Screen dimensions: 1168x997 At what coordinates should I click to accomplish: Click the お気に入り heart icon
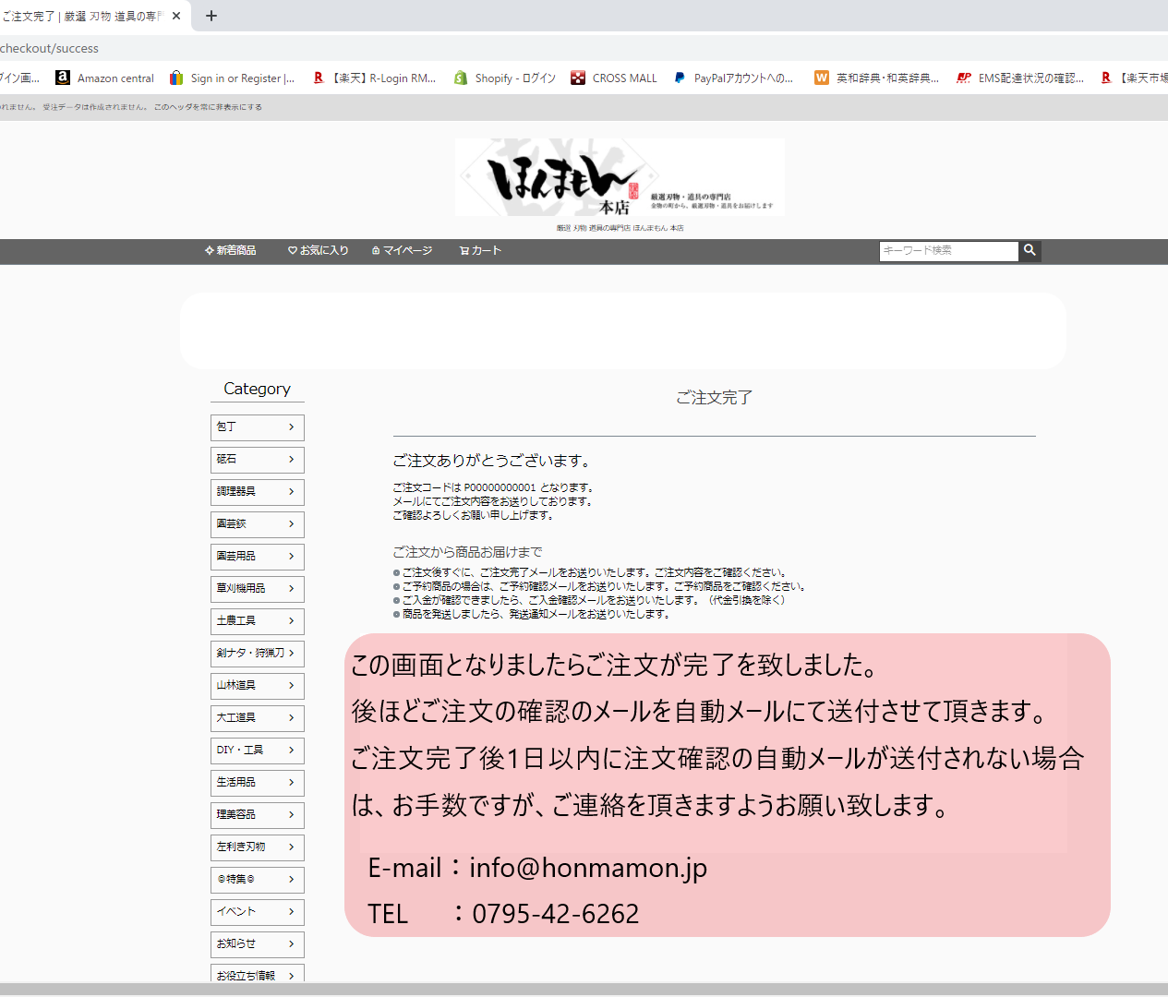tap(293, 250)
